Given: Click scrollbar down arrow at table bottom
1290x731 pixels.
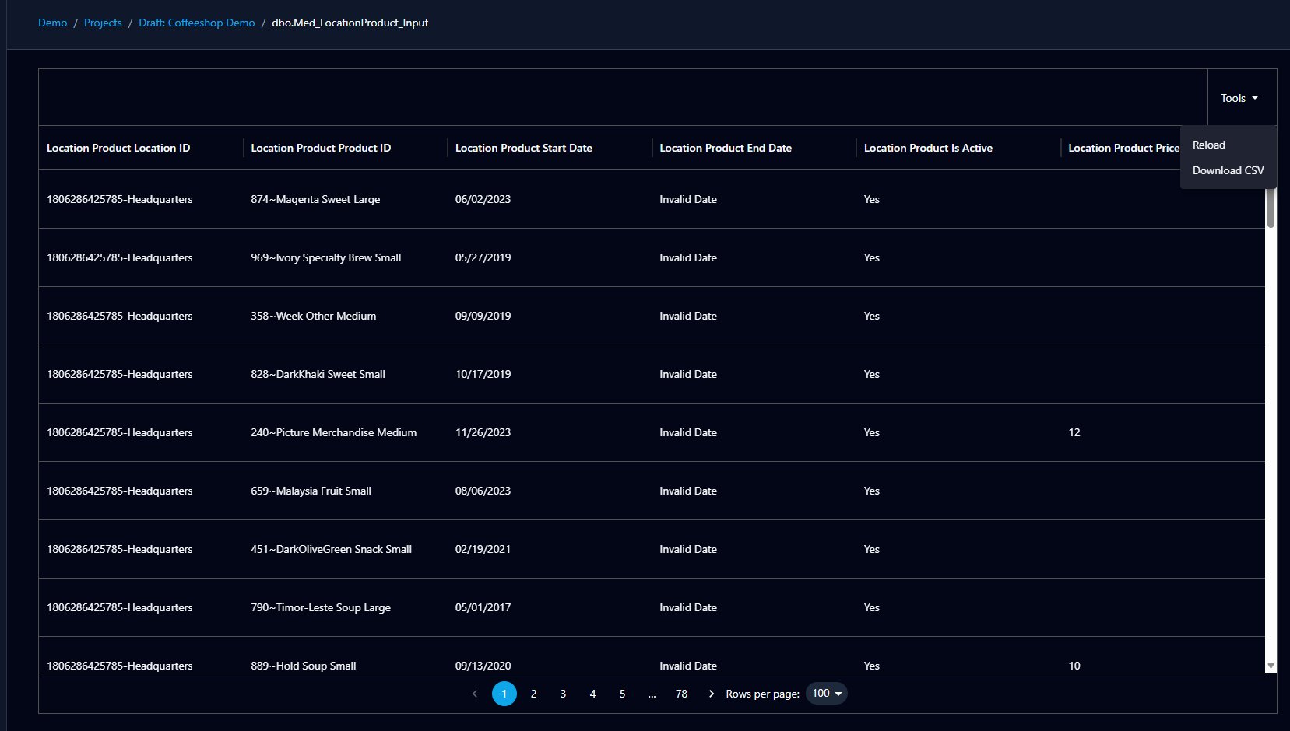Looking at the screenshot, I should pyautogui.click(x=1271, y=666).
